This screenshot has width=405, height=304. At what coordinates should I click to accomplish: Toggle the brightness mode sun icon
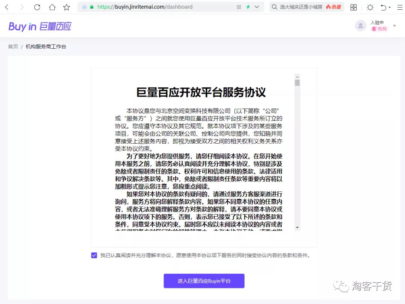[x=370, y=7]
